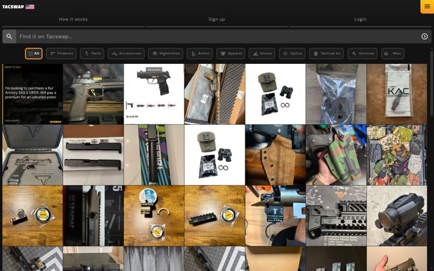Open the barrel on striped box listing
Screen dimensions: 434x271
click(154, 155)
